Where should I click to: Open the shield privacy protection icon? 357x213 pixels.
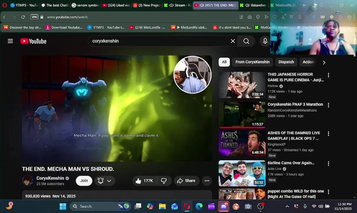click(258, 17)
